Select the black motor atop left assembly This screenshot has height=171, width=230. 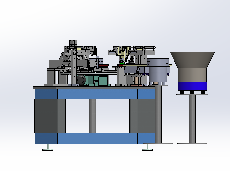73,43
